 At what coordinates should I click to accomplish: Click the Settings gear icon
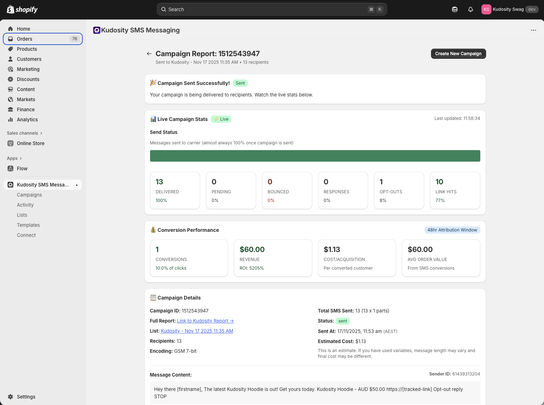(10, 397)
